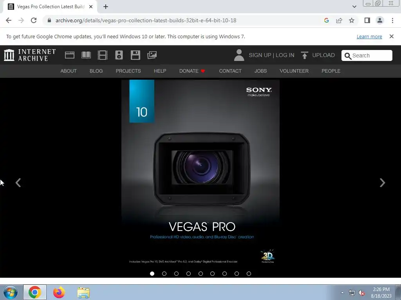Screen dimensions: 401x300
Task: Open the JOBS menu item
Action: 260,71
